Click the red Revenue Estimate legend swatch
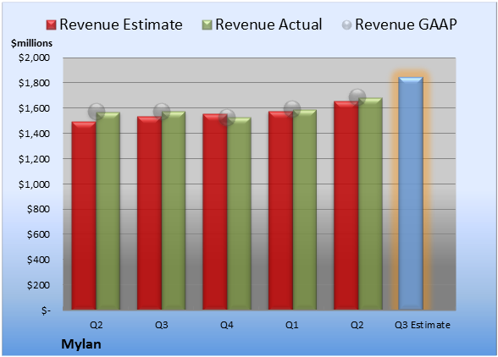This screenshot has width=498, height=357. coord(51,25)
